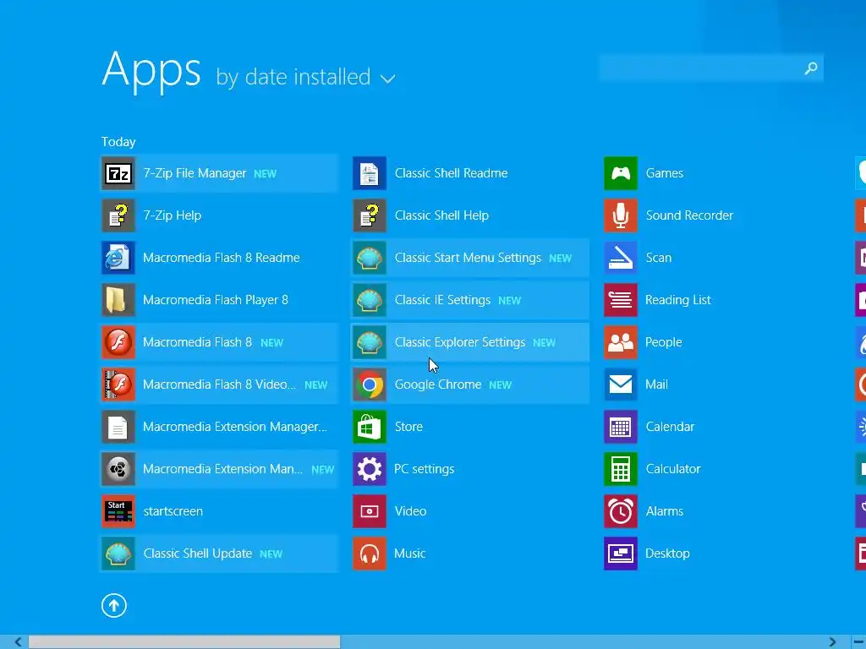Open Macromedia Extension Manager document icon

[x=118, y=427]
